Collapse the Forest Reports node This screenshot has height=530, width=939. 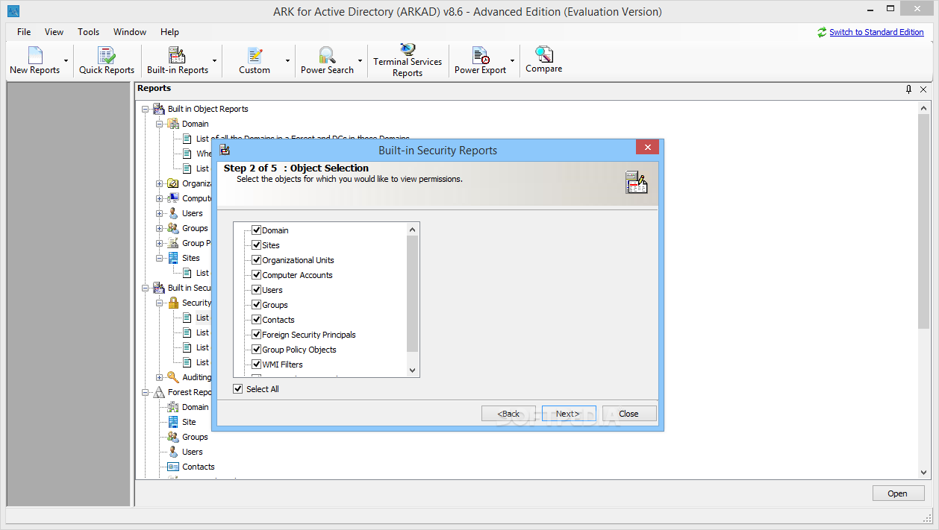click(x=145, y=392)
